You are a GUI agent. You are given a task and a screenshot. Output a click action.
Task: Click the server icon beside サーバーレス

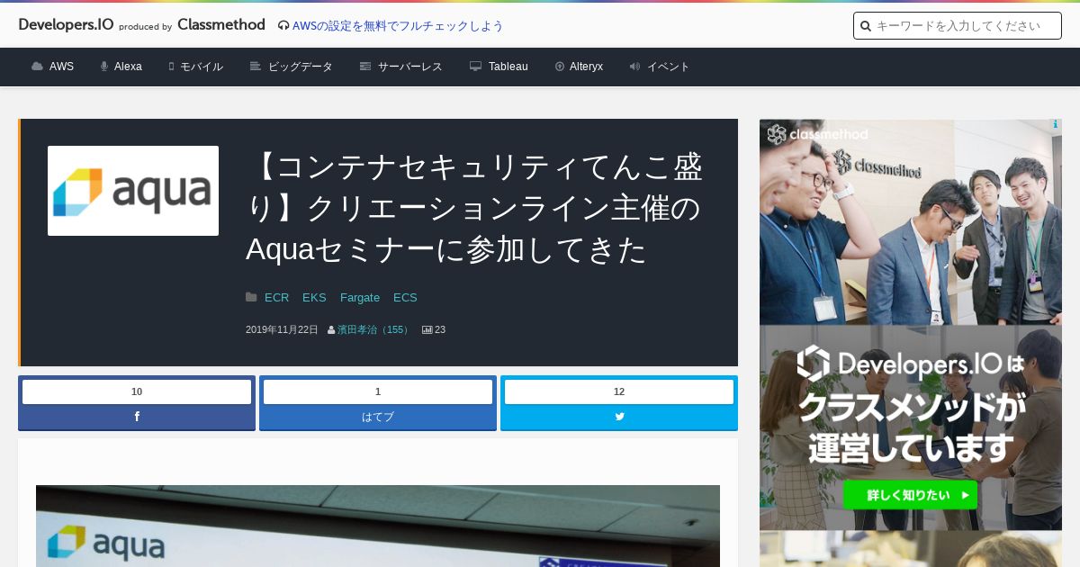[x=365, y=67]
